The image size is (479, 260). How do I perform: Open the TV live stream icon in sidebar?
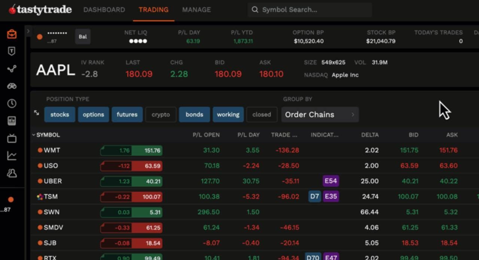(x=12, y=138)
